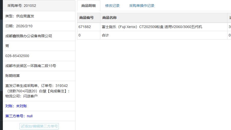Click supplier name 成都鑫锐雅办公设备有限公司
Viewport: 231px width, 130px height.
click(29, 36)
